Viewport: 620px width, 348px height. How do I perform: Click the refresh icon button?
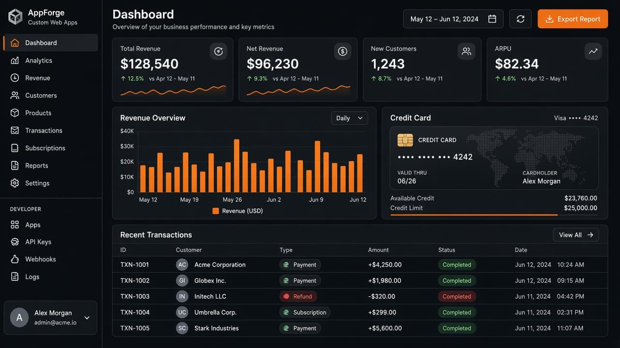coord(520,19)
